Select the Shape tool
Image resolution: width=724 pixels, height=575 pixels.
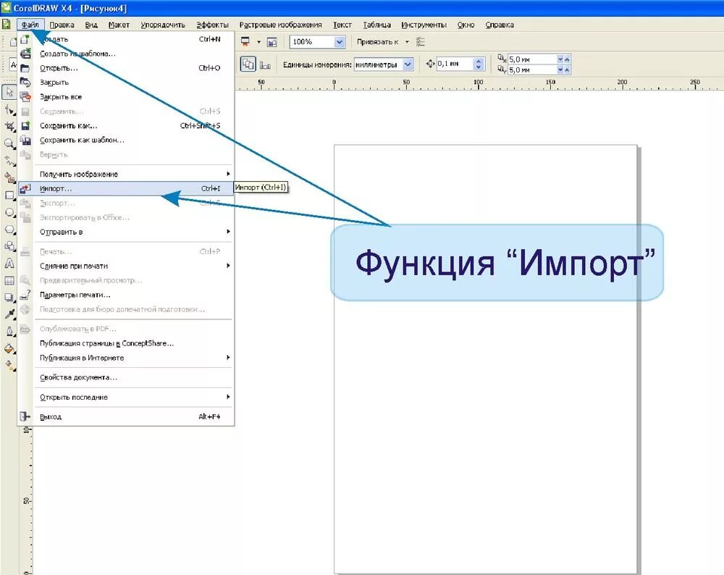9,109
